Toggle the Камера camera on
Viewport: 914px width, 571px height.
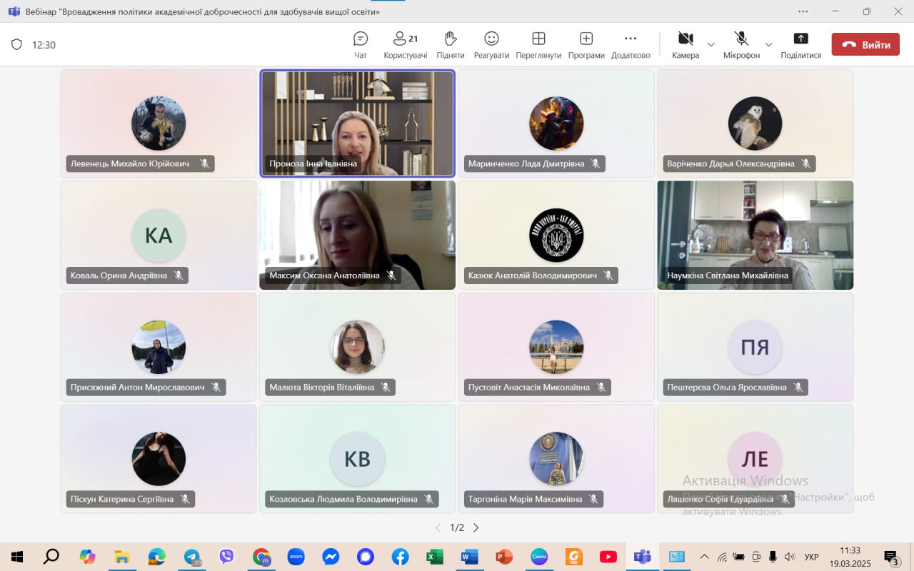pyautogui.click(x=685, y=44)
